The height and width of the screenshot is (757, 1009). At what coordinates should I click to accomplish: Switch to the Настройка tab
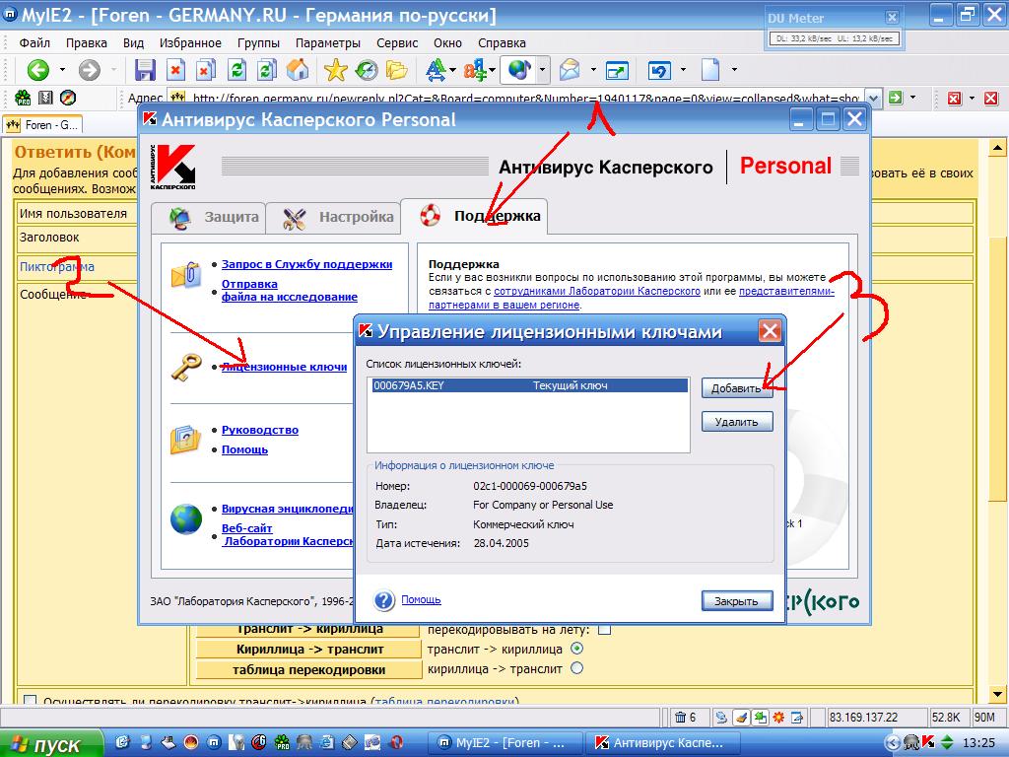click(x=334, y=218)
